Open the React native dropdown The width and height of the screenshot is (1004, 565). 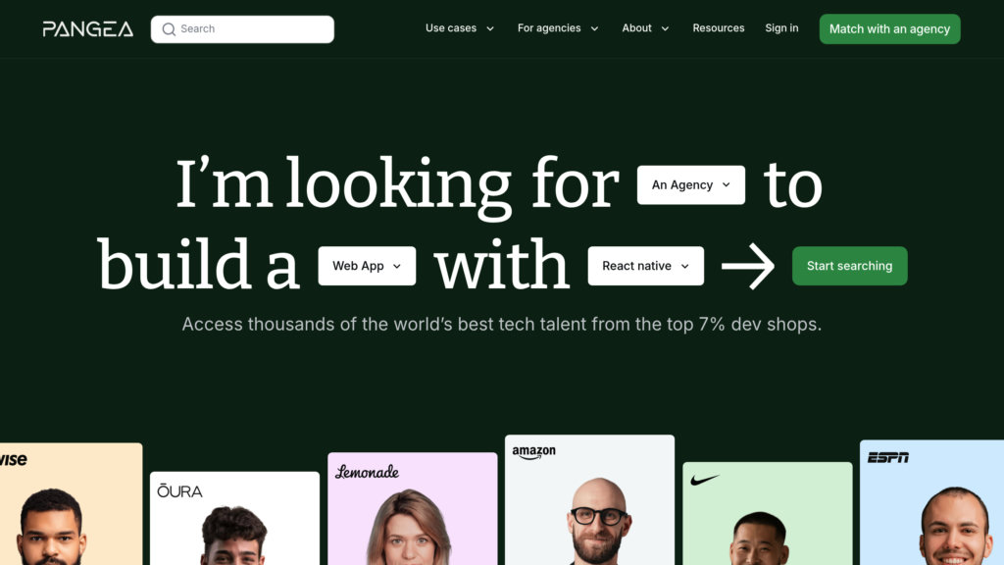pyautogui.click(x=645, y=266)
